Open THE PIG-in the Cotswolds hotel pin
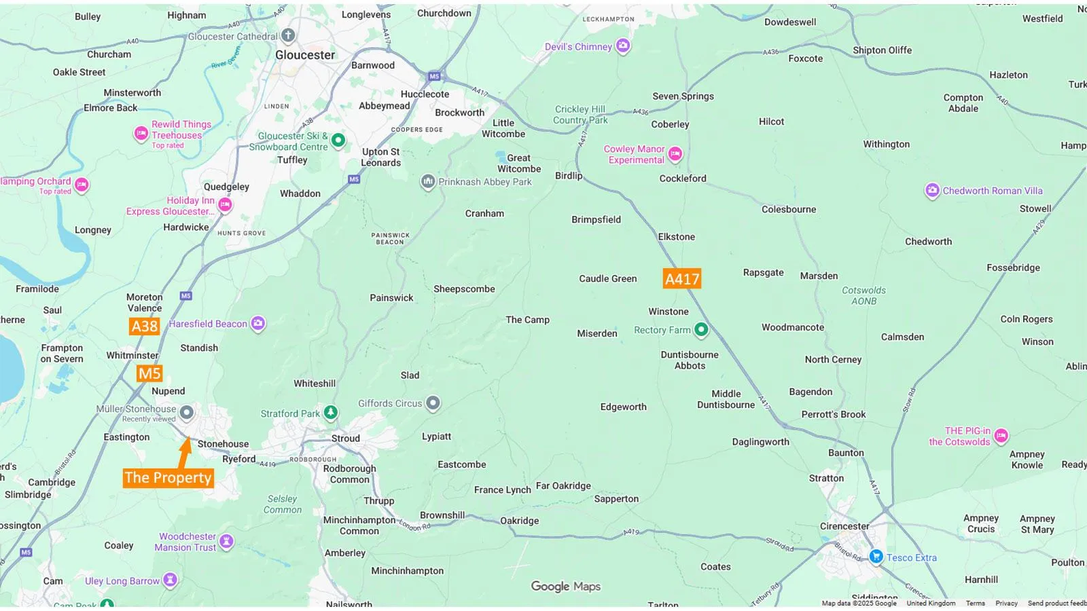Viewport: 1087px width, 611px height. pyautogui.click(x=1001, y=437)
